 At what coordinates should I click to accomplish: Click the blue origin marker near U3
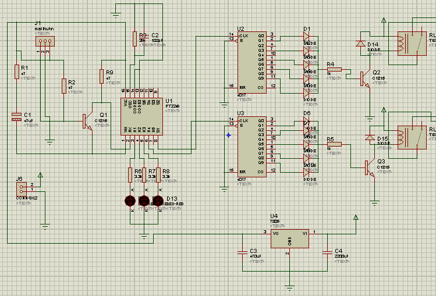[228, 135]
